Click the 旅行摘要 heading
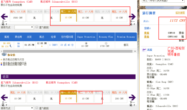The image size is (187, 110). click(x=149, y=13)
